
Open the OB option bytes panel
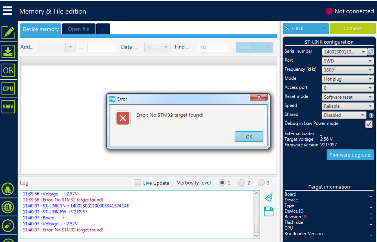pos(8,70)
